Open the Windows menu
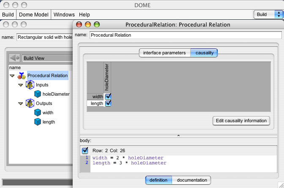 pos(64,15)
